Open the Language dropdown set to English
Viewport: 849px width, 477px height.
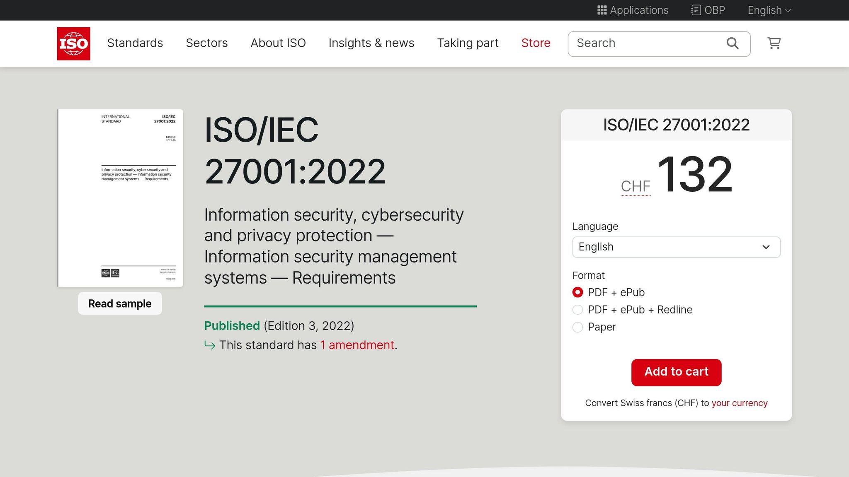[x=676, y=247]
